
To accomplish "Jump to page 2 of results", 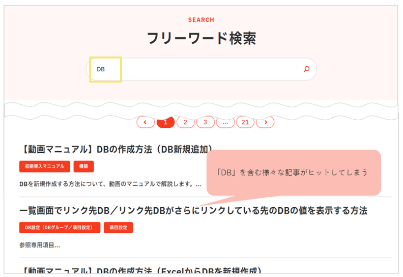I will (185, 122).
